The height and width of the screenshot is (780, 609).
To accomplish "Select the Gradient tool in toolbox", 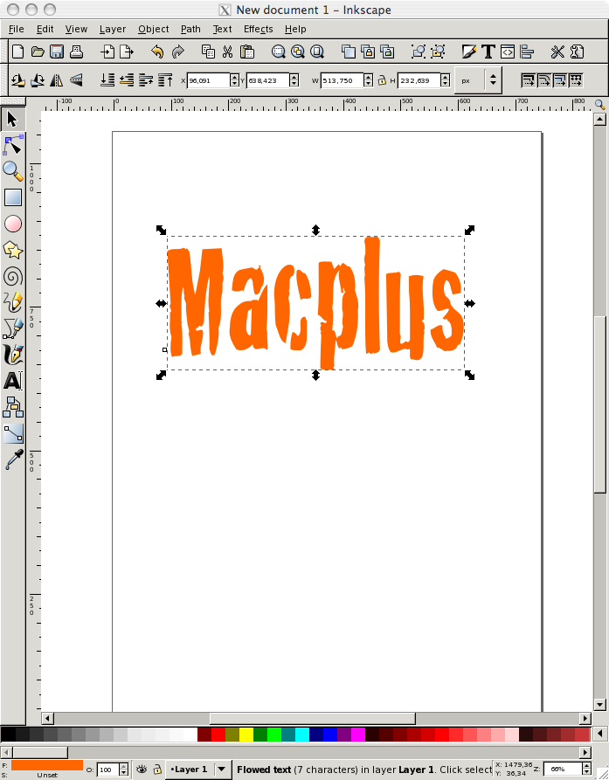I will point(12,433).
